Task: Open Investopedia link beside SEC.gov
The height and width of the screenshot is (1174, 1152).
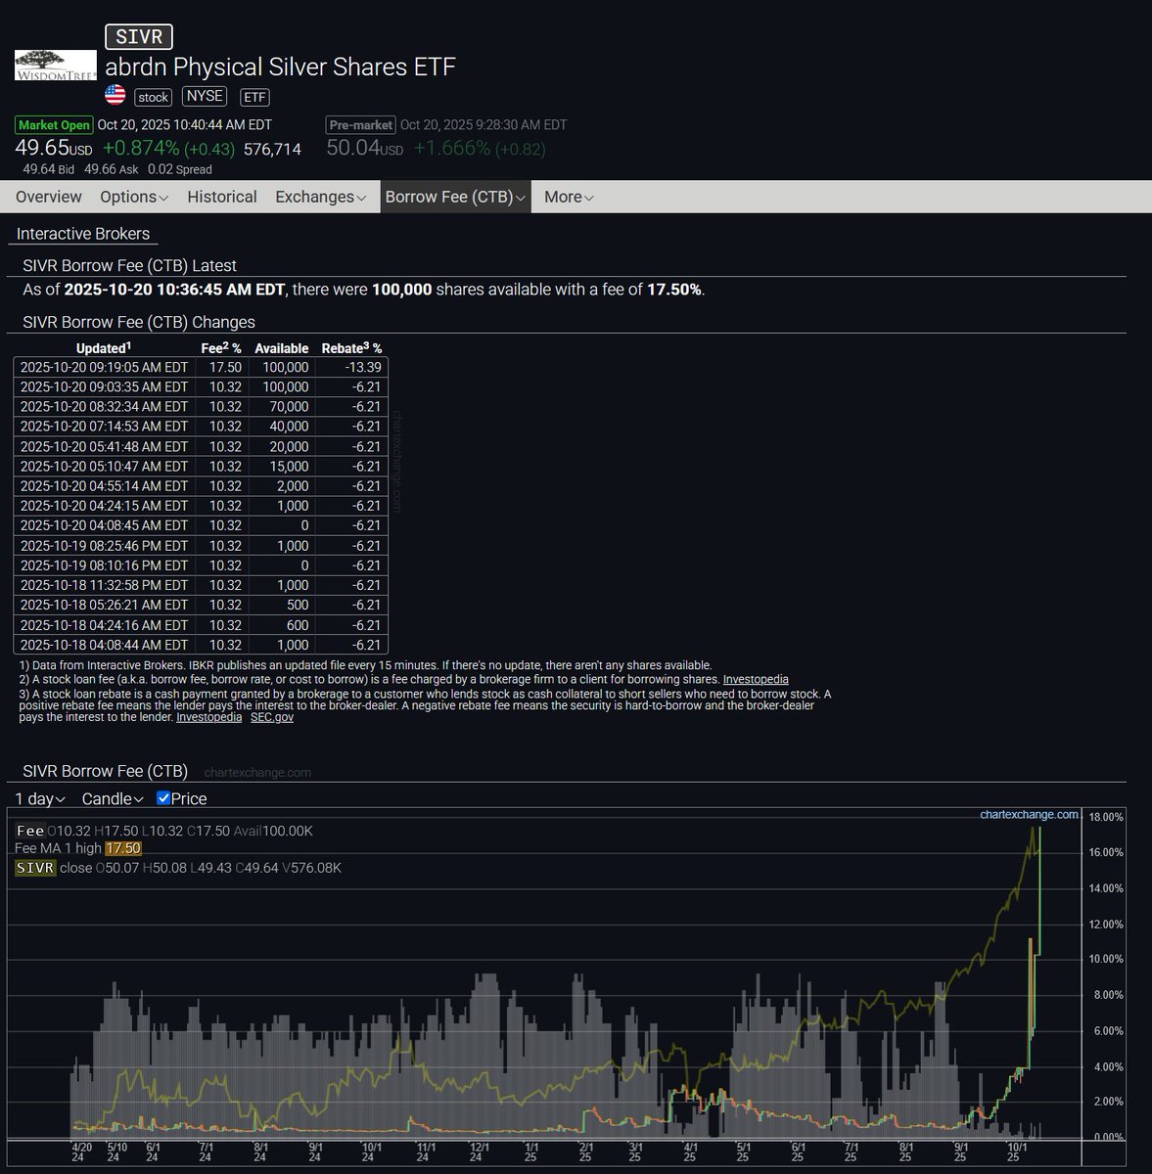Action: 209,717
